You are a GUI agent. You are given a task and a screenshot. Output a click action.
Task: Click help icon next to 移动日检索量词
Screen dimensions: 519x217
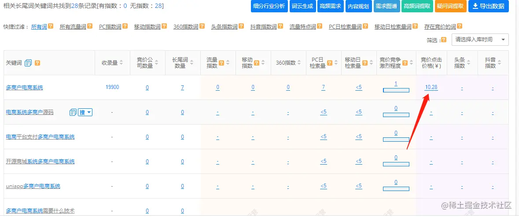click(415, 26)
